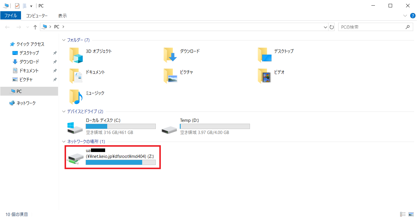Switch to large icons view in status bar
417x219 pixels.
coord(411,214)
